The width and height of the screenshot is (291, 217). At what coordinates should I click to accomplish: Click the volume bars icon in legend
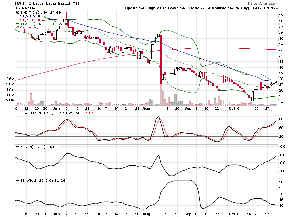pos(17,27)
